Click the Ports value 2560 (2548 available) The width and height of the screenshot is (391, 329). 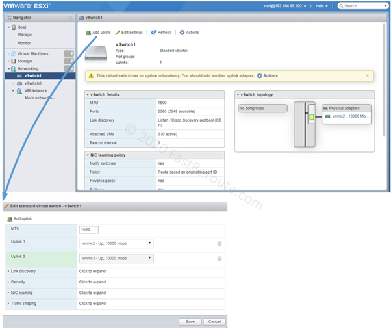tap(177, 112)
